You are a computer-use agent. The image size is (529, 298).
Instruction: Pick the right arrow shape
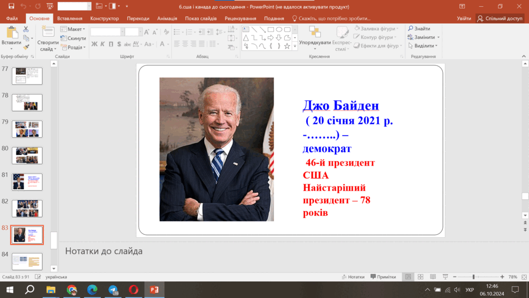[271, 38]
